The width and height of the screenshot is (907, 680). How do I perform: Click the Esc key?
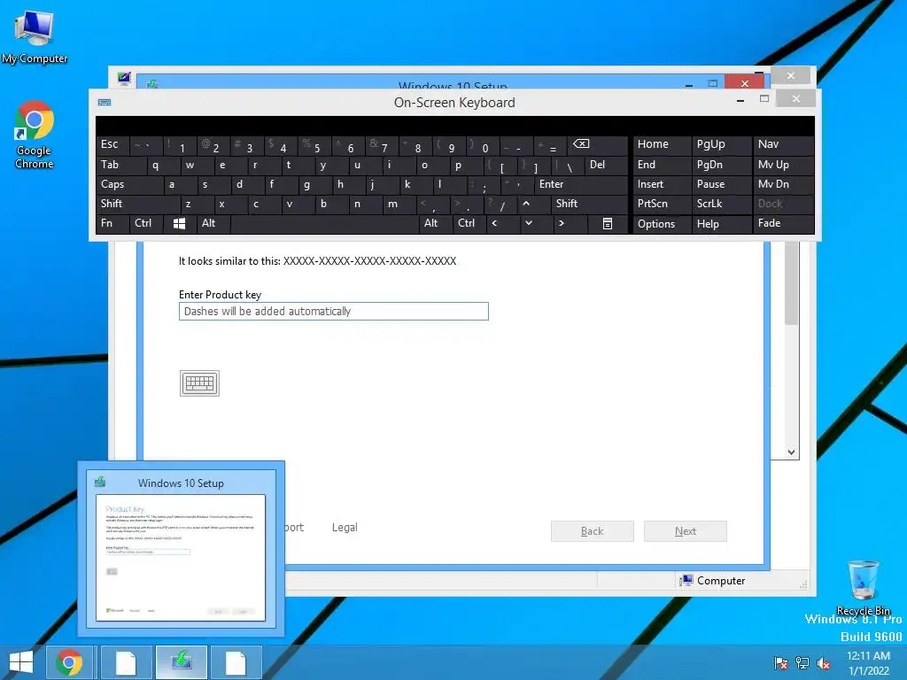[x=112, y=145]
